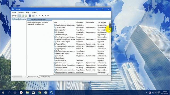Click the Stop service square icon
Image resolution: width=170 pixels, height=95 pixels.
(42, 16)
